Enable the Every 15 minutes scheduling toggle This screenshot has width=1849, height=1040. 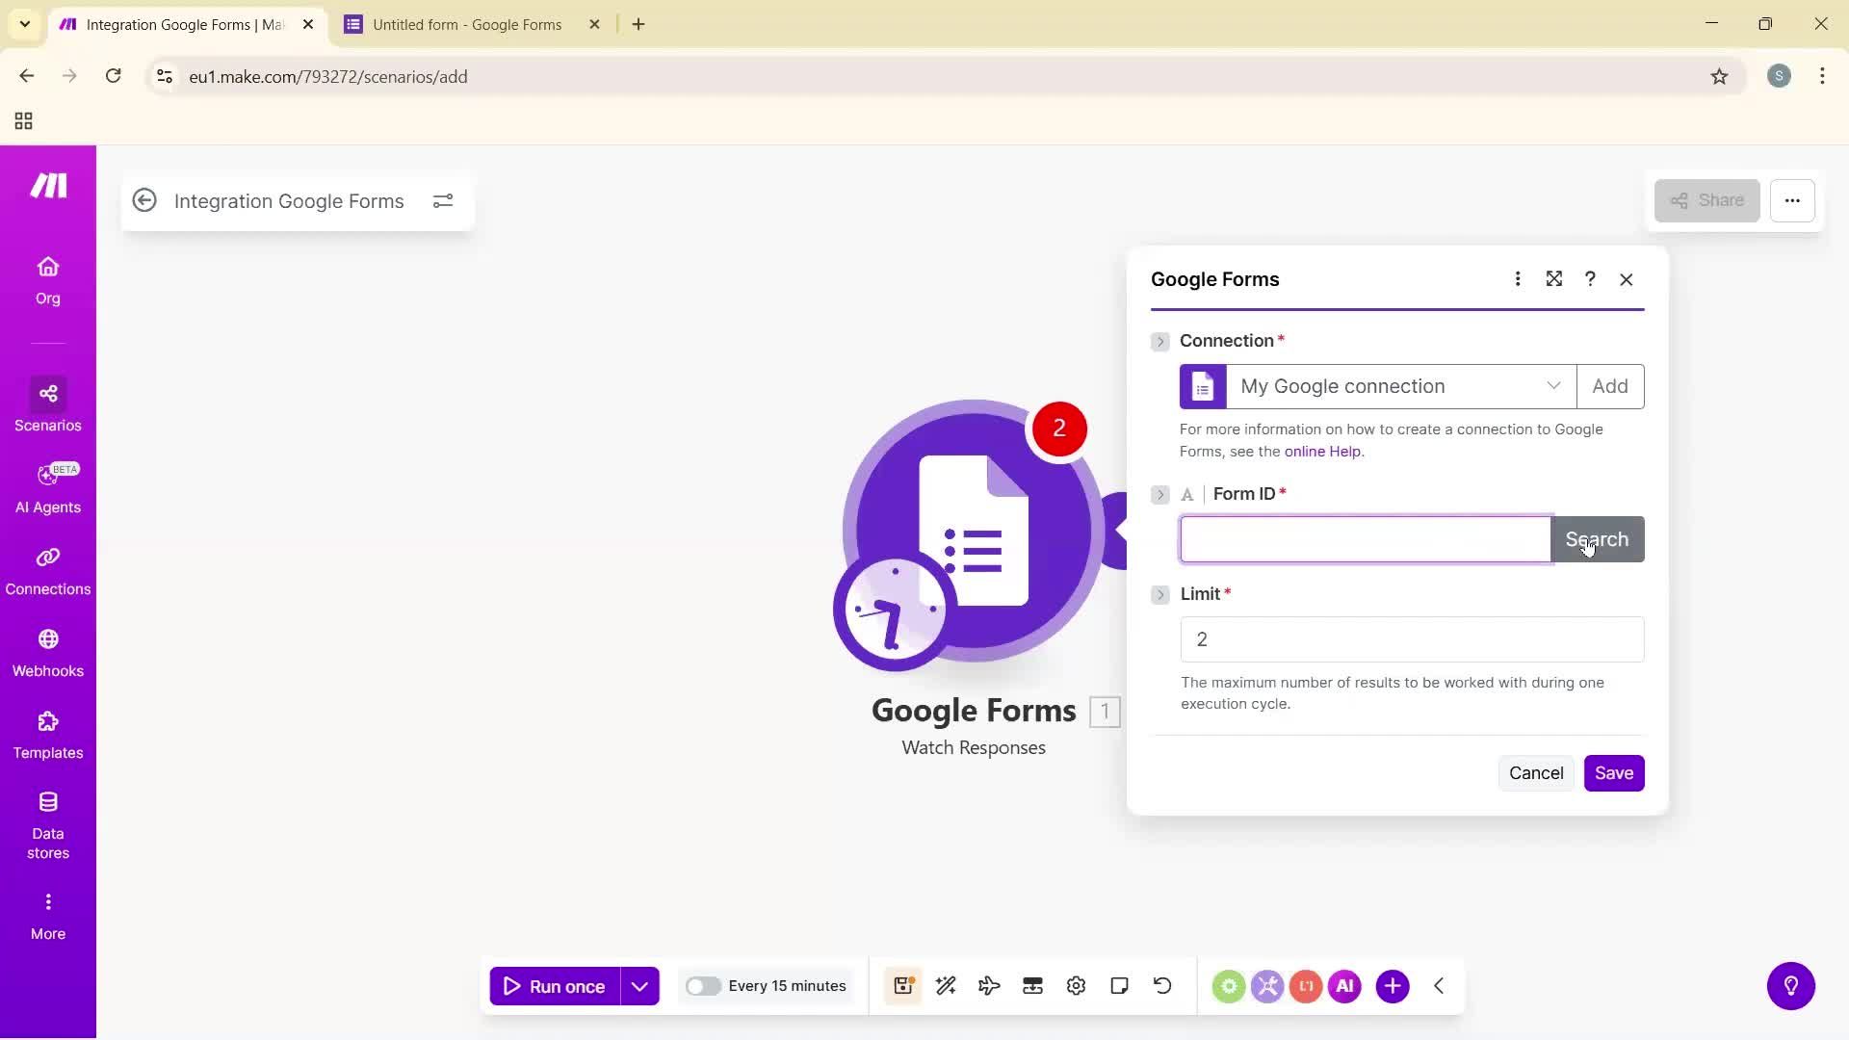pyautogui.click(x=704, y=986)
